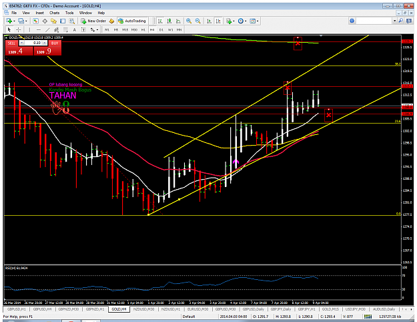This screenshot has width=417, height=322.
Task: Select the Text (A) tool
Action: 75,29
